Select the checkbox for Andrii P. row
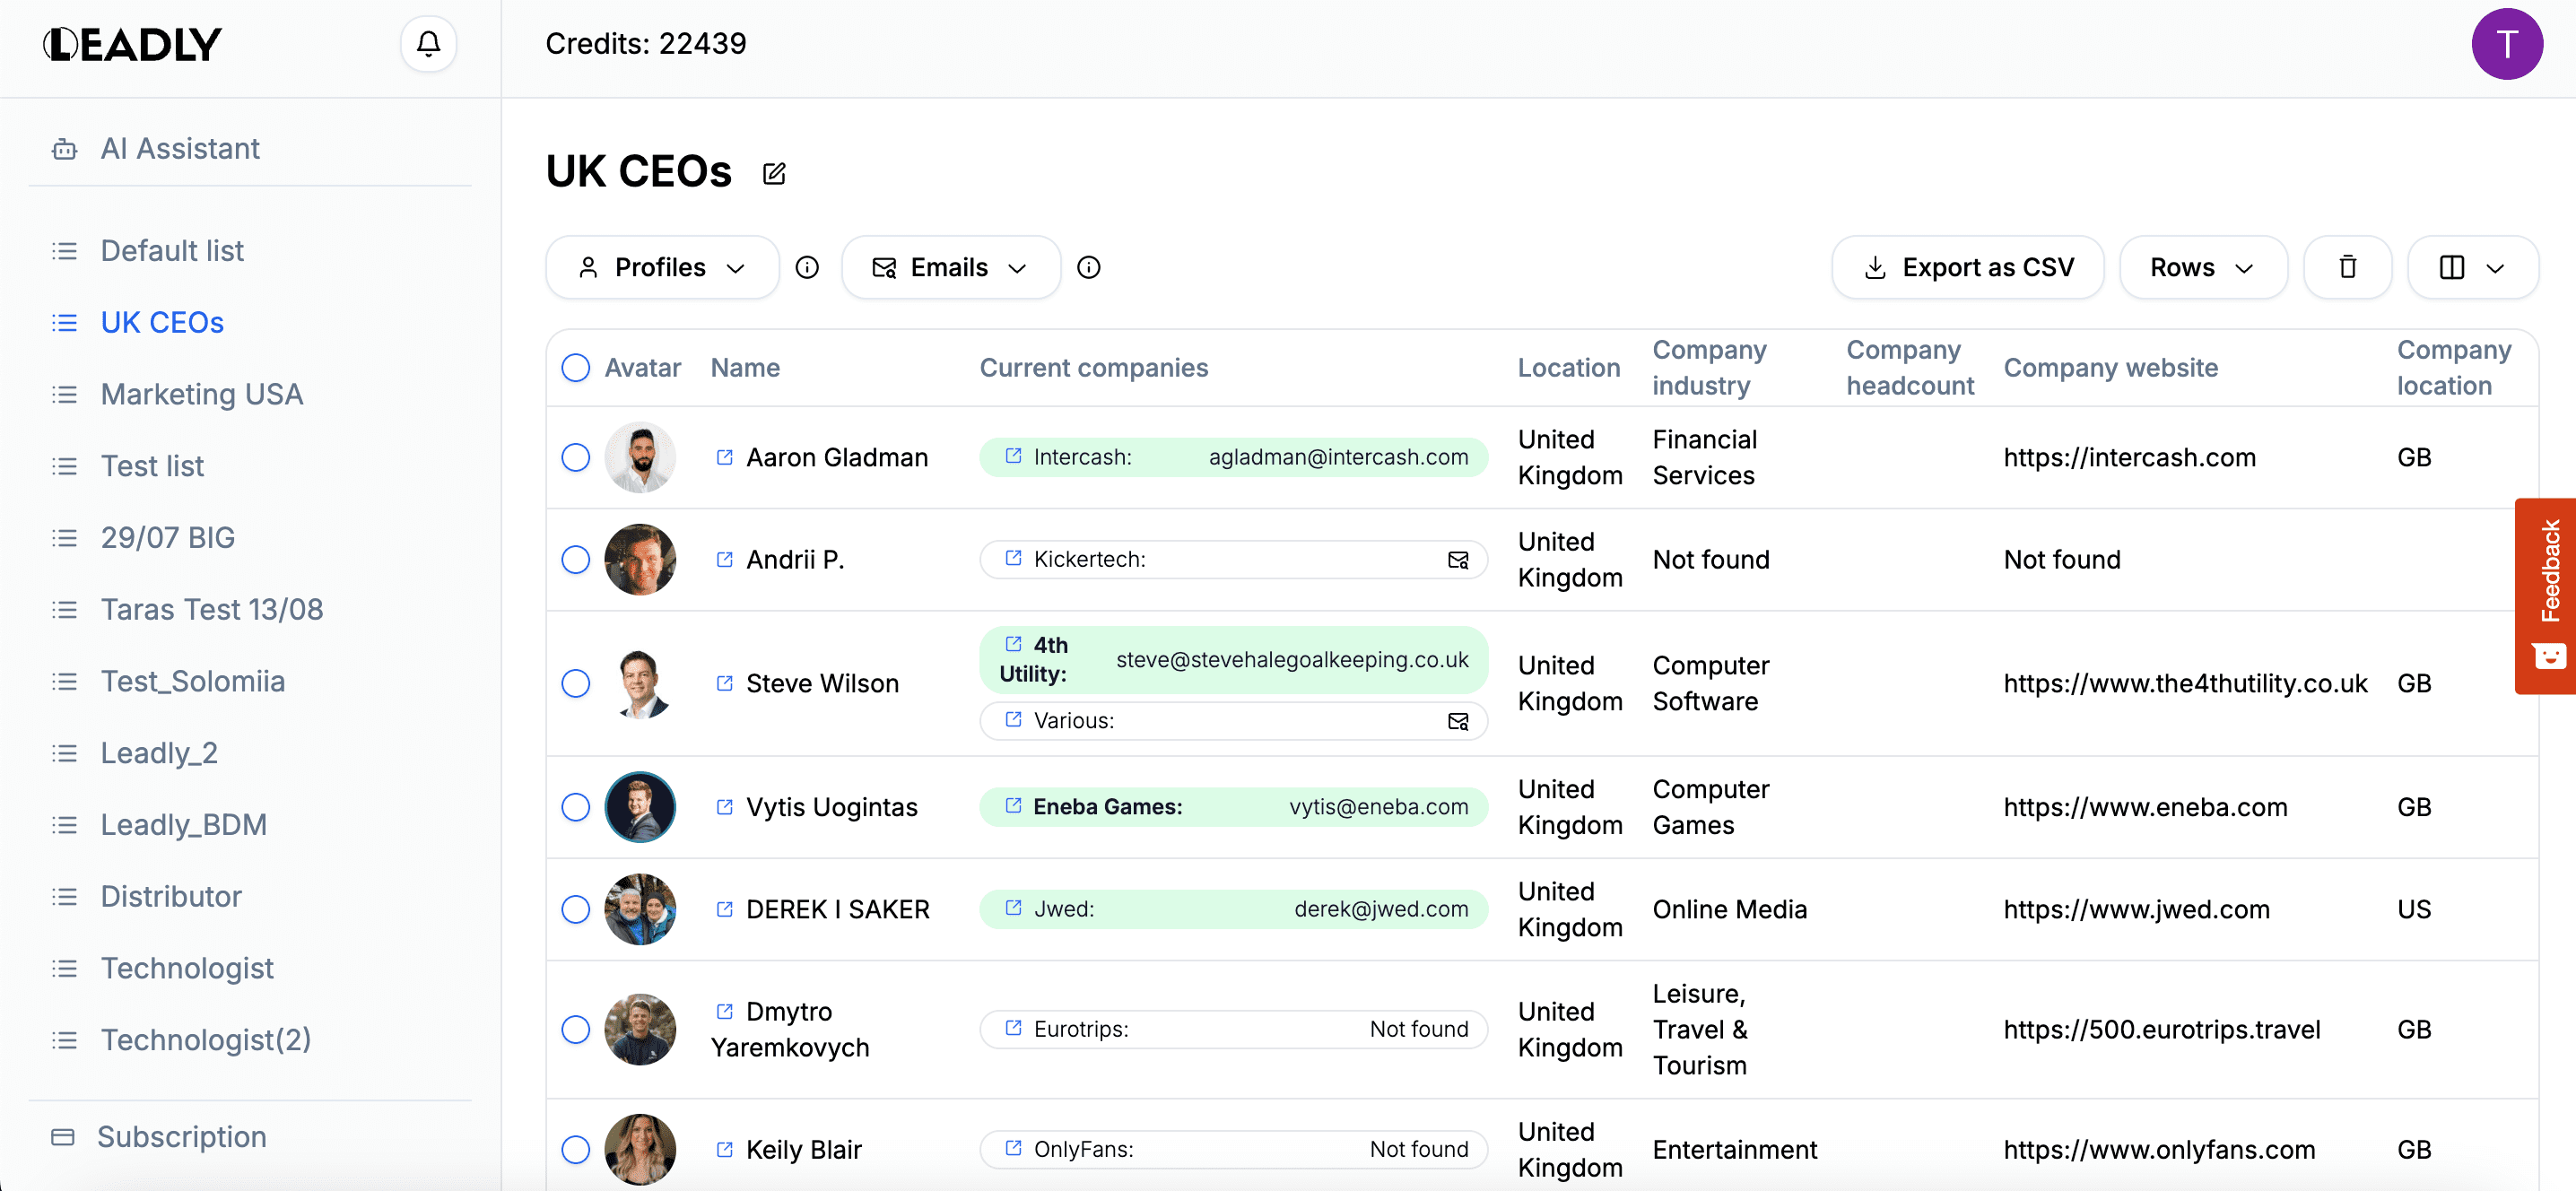This screenshot has height=1191, width=2576. (x=576, y=560)
